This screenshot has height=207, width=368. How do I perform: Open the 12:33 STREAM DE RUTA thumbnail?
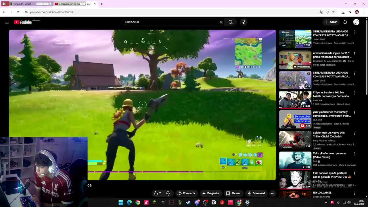coord(295,39)
